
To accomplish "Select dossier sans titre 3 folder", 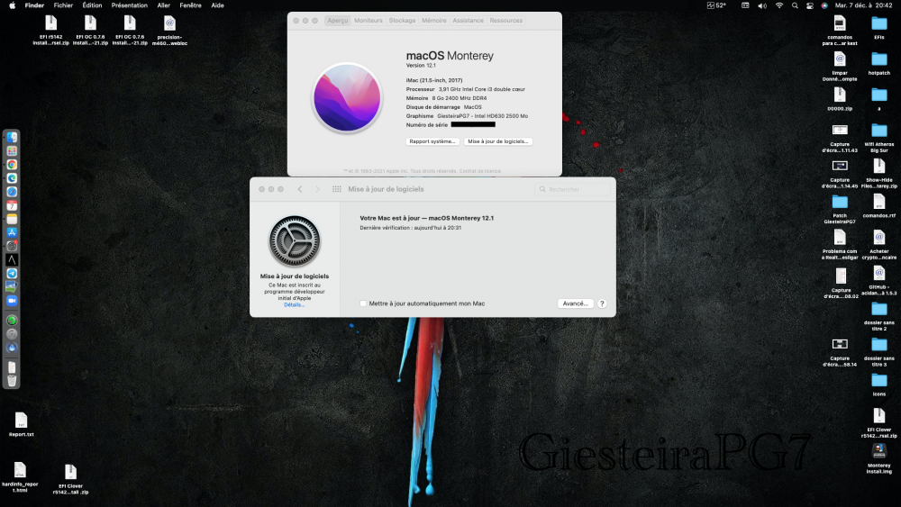I will pyautogui.click(x=879, y=351).
